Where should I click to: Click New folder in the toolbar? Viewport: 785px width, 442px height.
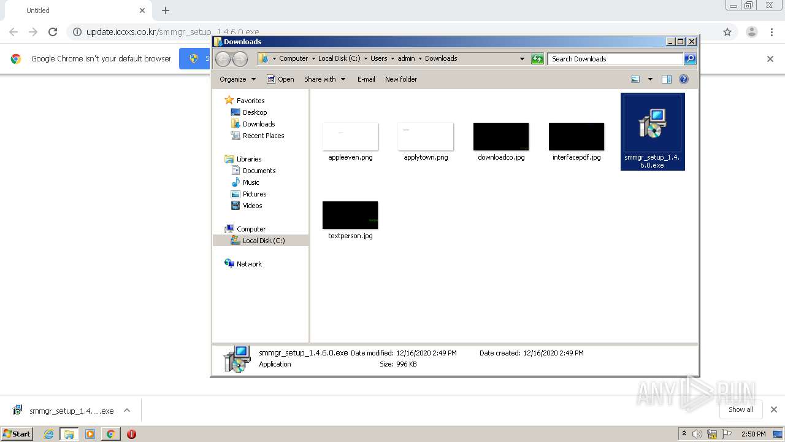pyautogui.click(x=401, y=79)
